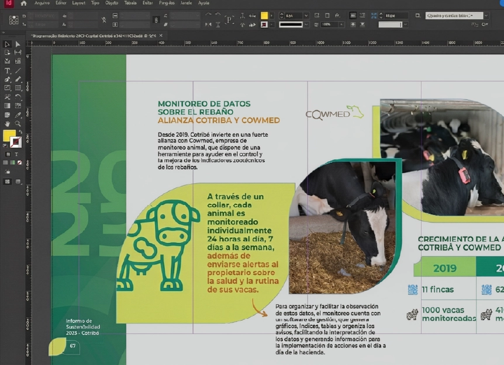Select the Selection tool arrow

[7, 44]
